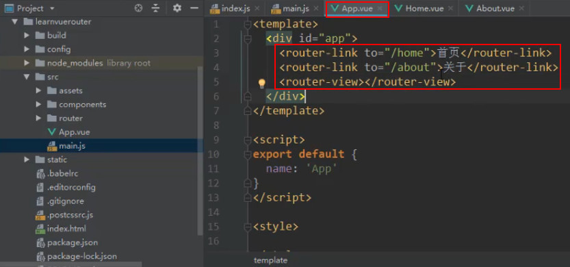Screen dimensions: 570x267
Task: Fold the div block at line 2
Action: 248,39
